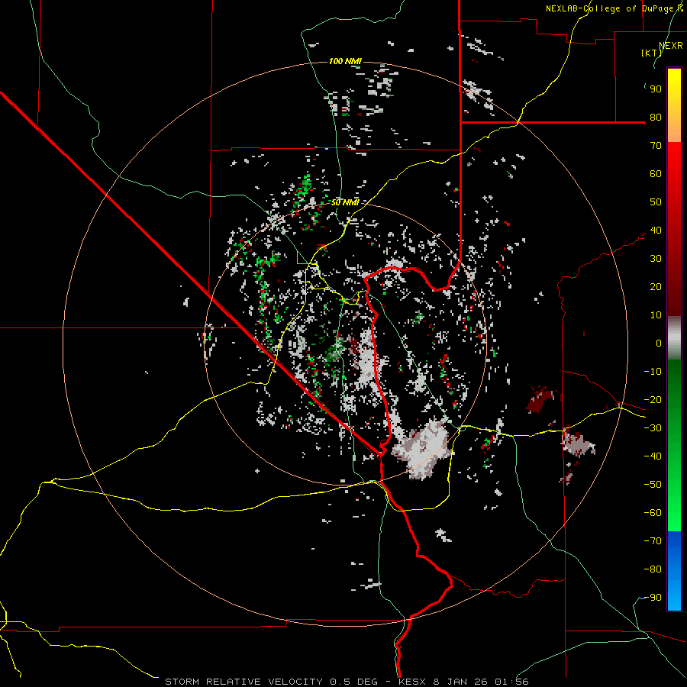The height and width of the screenshot is (687, 687).
Task: Click the large gray echo blob near bottom of 50 NMI ring
Action: pyautogui.click(x=421, y=448)
